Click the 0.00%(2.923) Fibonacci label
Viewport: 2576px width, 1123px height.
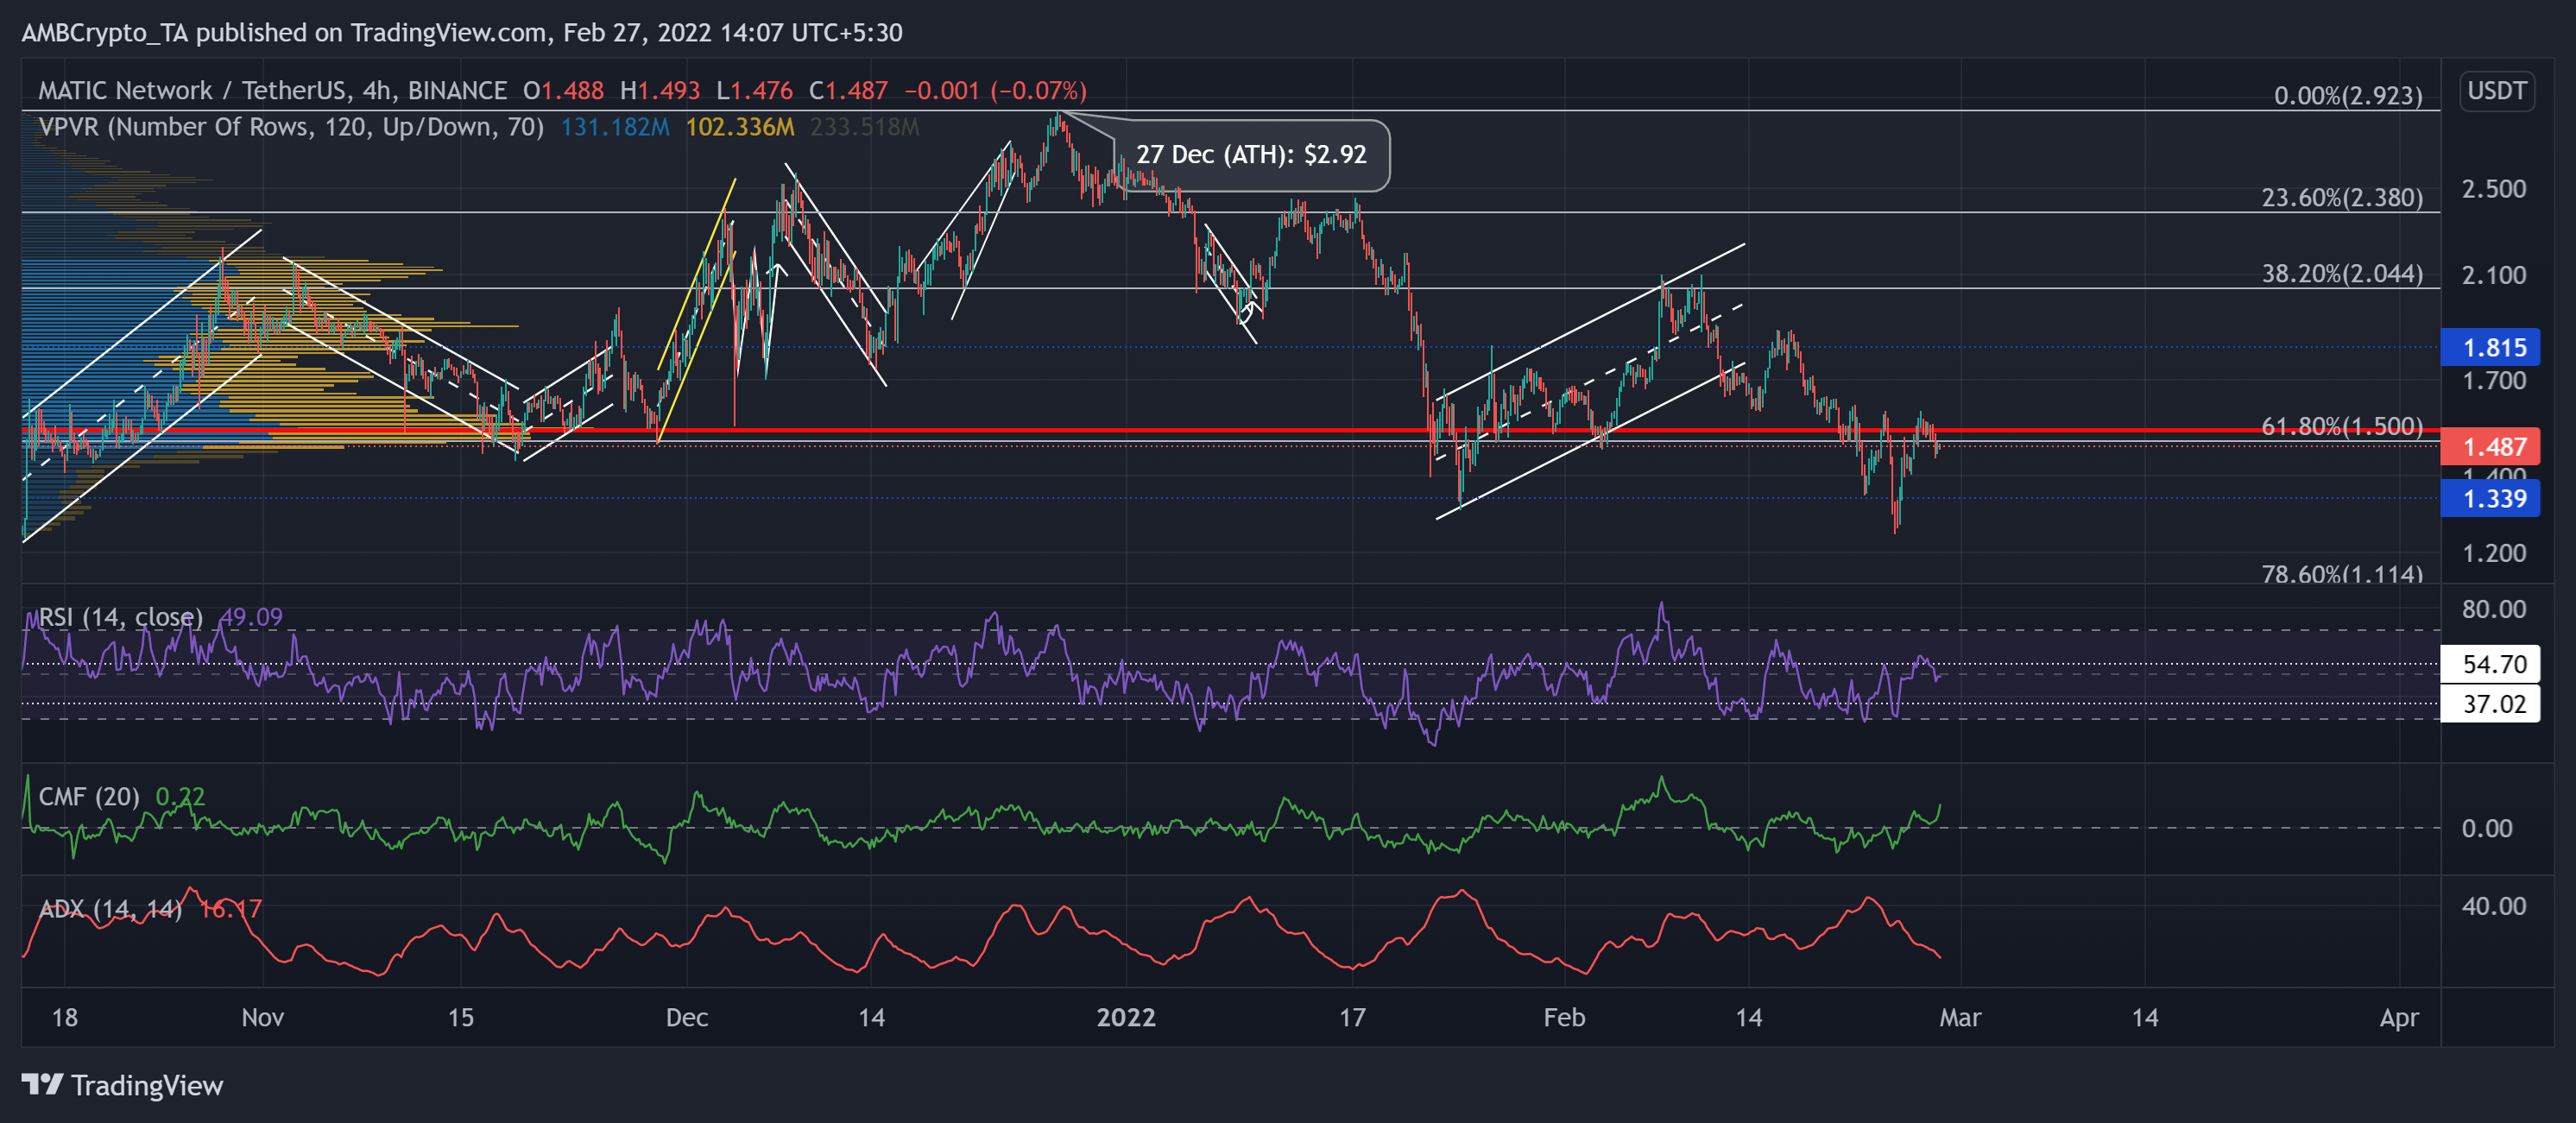[x=2348, y=96]
